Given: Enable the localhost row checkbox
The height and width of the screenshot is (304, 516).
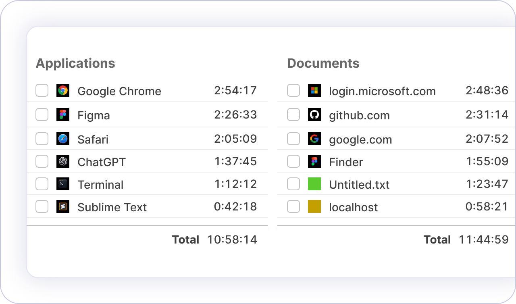Looking at the screenshot, I should (293, 206).
